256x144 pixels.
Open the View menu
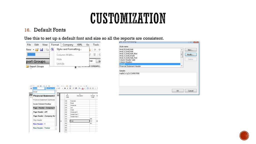[x=45, y=44]
